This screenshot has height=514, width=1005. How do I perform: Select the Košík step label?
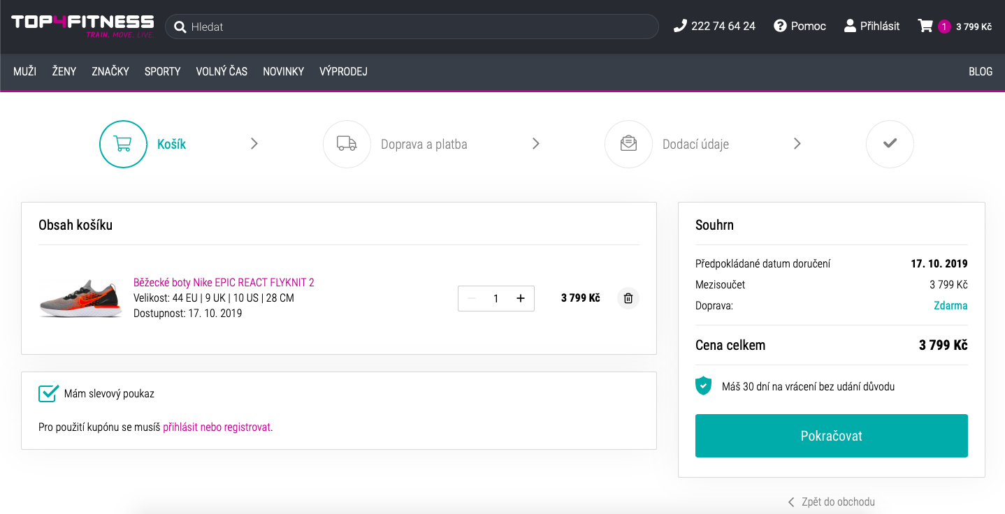coord(171,145)
